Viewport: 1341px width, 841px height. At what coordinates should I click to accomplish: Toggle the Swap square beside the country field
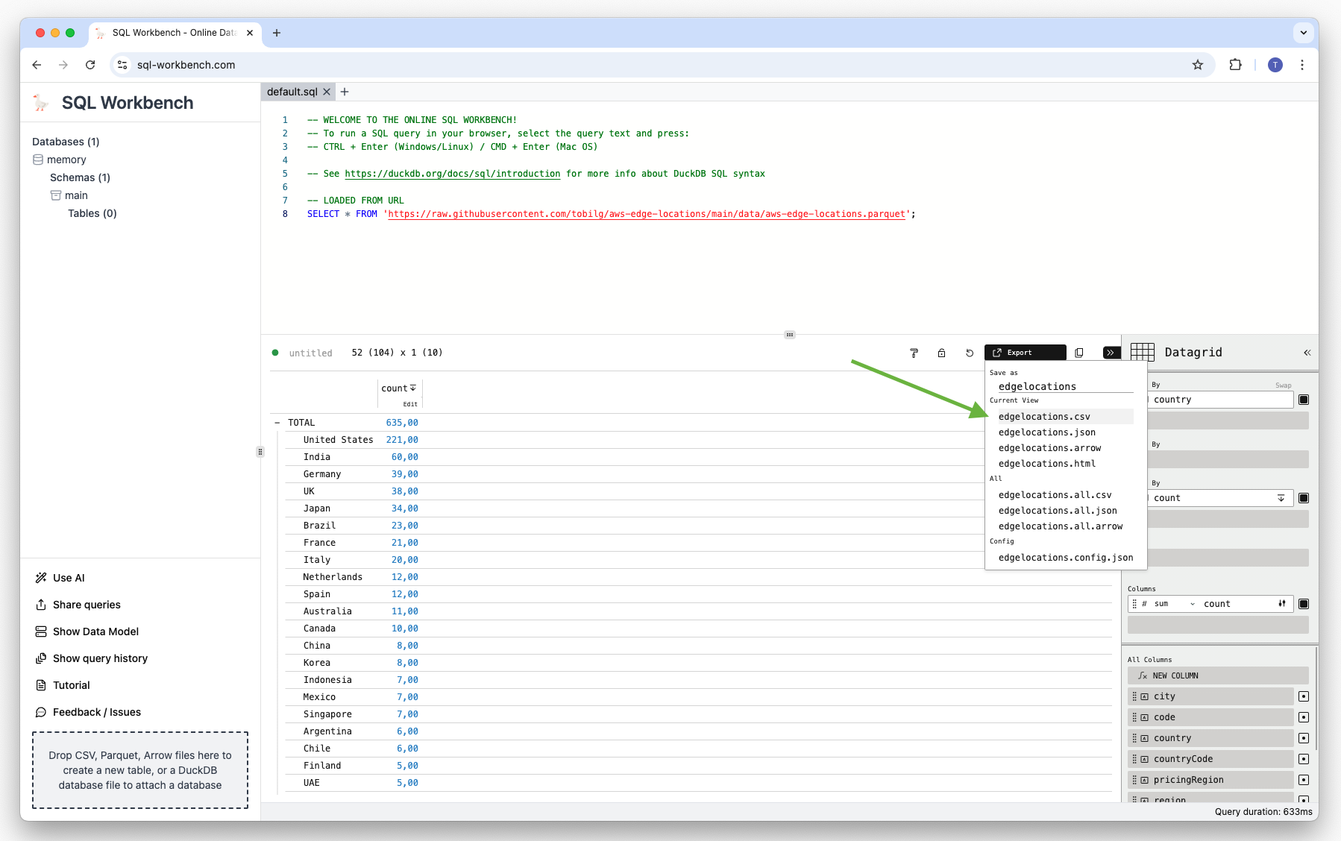(1304, 399)
